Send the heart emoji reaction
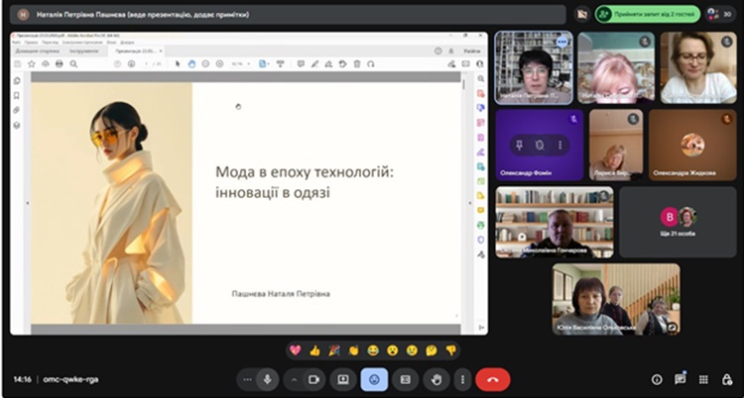Image resolution: width=744 pixels, height=398 pixels. tap(295, 350)
